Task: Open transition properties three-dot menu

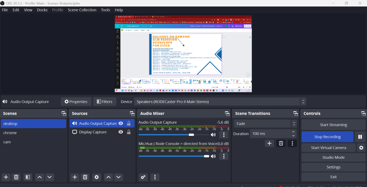Action: [292, 143]
